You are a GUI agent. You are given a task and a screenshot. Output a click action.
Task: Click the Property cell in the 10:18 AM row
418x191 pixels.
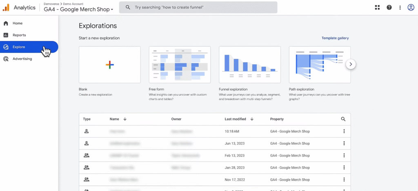point(290,132)
